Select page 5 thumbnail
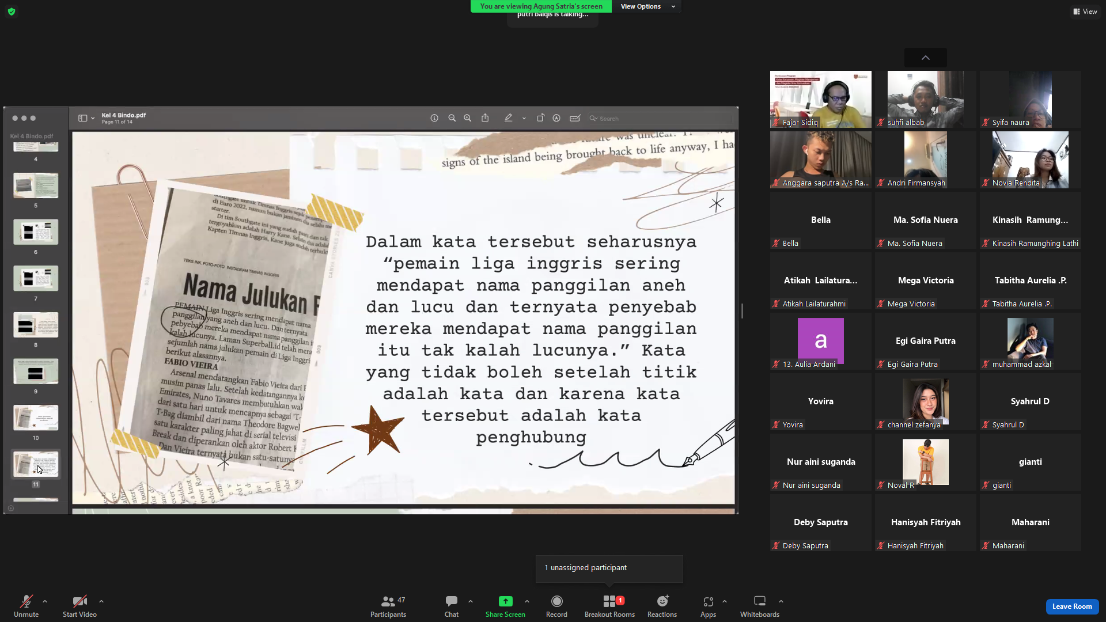This screenshot has height=622, width=1106. (36, 185)
